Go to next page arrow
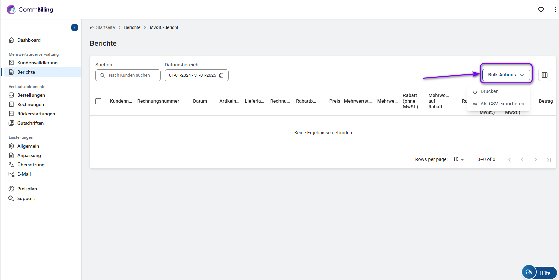 coord(535,160)
